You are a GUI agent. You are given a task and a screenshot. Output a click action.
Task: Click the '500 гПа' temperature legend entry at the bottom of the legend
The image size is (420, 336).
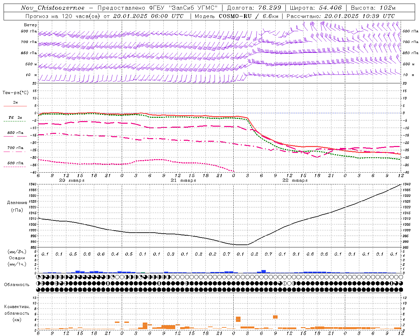click(15, 163)
